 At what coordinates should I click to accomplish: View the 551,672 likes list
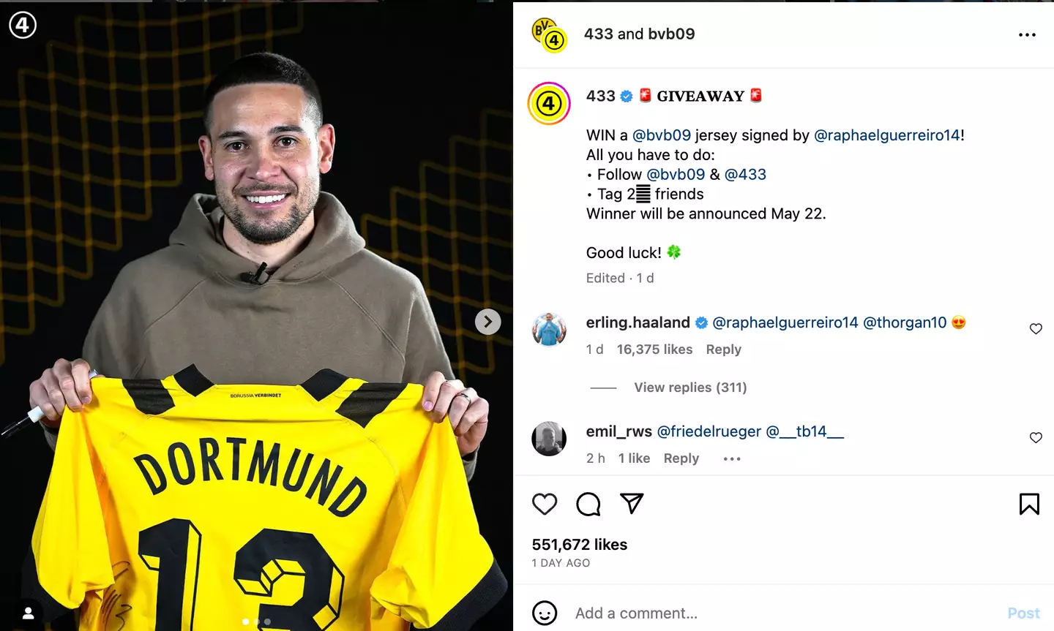[579, 545]
